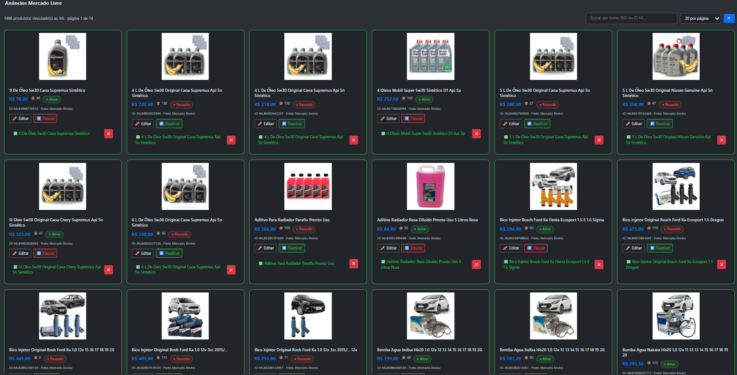The image size is (737, 375).
Task: Click red X on Bico Injetor Ecosport 1.5 Dragon card
Action: tap(722, 265)
